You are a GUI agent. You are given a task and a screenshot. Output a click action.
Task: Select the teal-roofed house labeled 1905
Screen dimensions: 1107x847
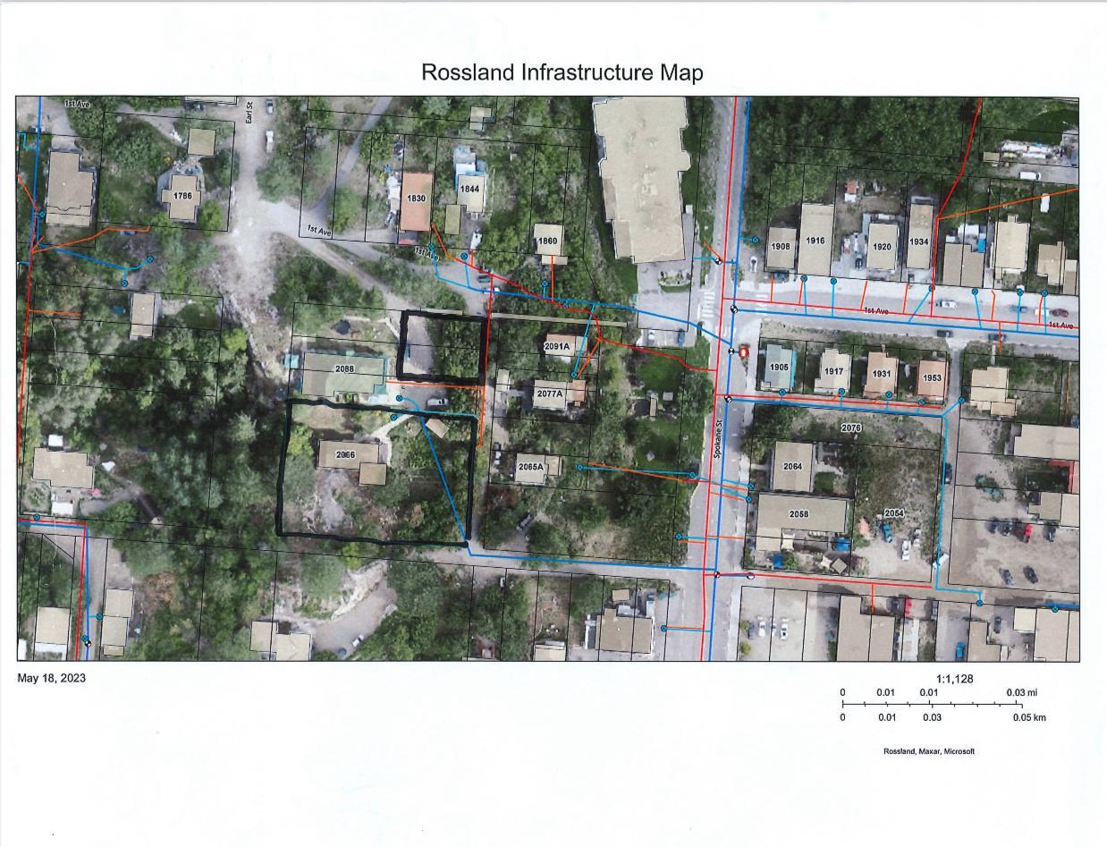778,368
